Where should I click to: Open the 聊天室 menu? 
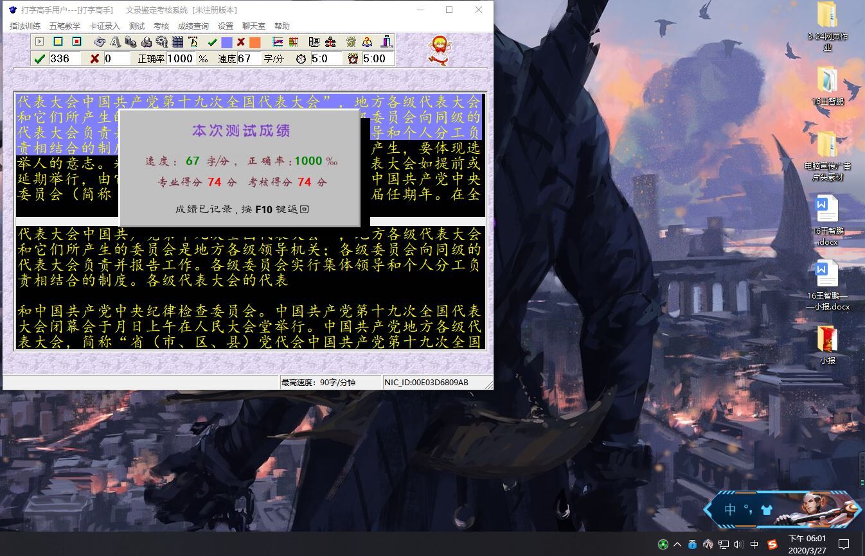tap(254, 26)
